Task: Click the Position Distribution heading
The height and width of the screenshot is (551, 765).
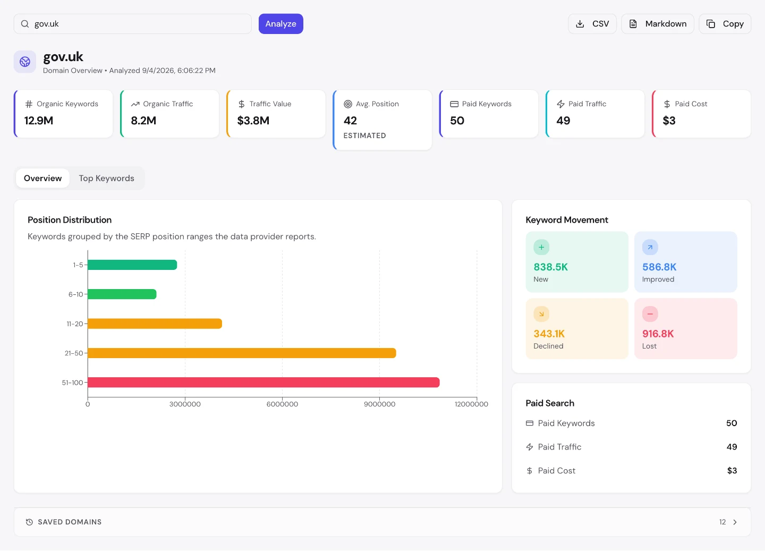Action: [x=70, y=220]
